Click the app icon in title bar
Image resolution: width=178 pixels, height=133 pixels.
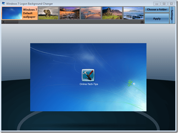(3, 3)
